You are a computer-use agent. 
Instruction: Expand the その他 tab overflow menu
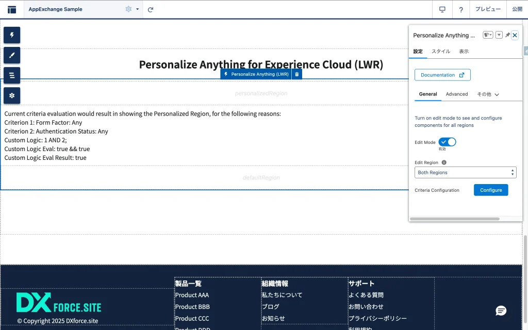(x=488, y=94)
